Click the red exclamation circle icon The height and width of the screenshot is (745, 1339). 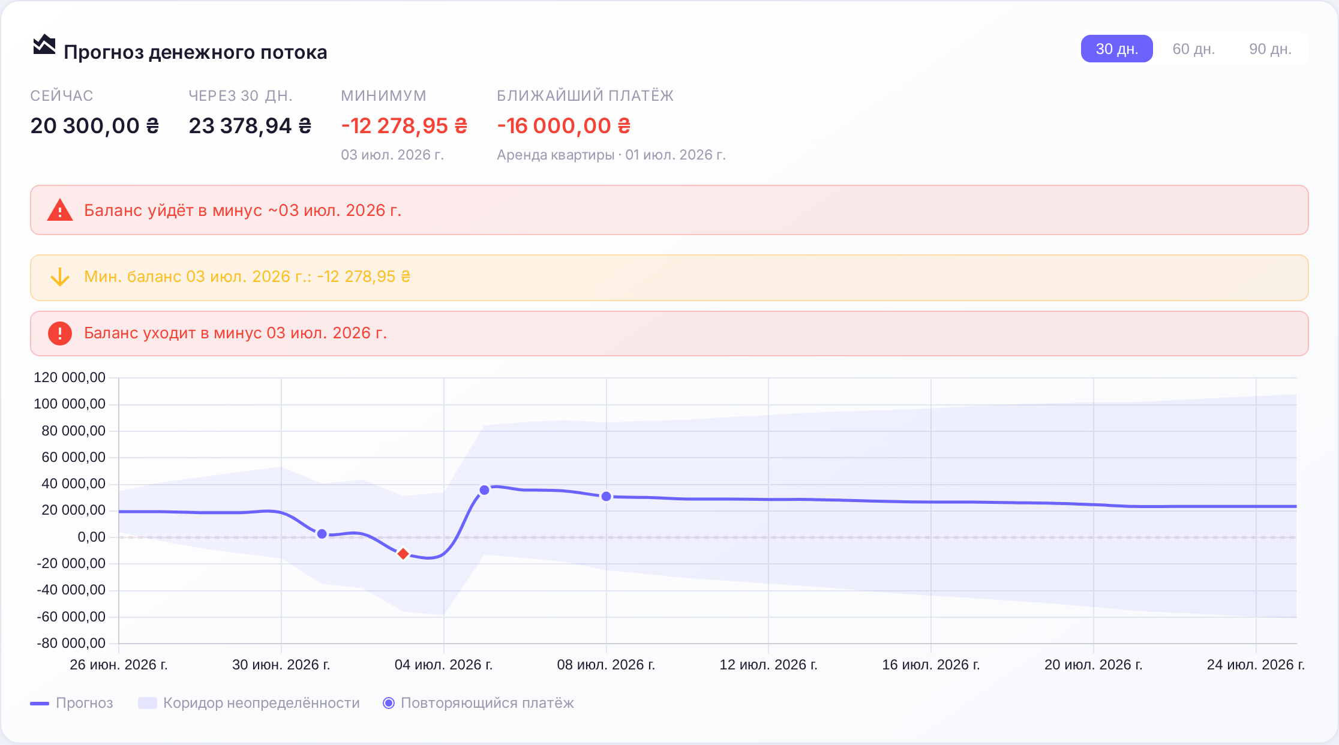[x=60, y=333]
